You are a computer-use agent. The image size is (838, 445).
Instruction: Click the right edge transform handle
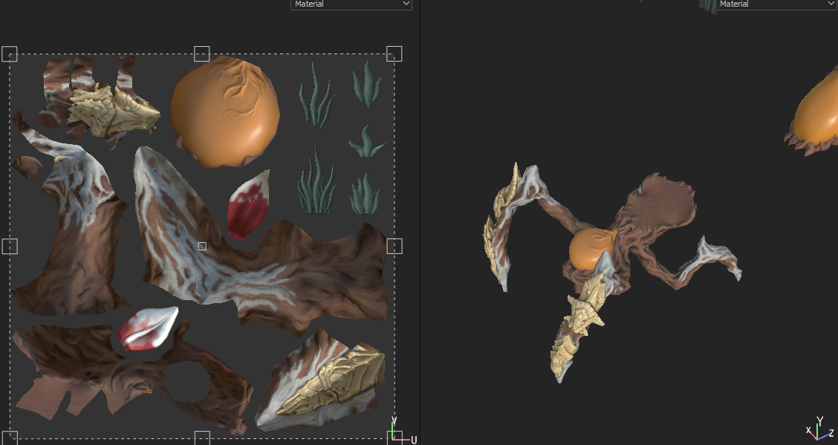[x=394, y=244]
